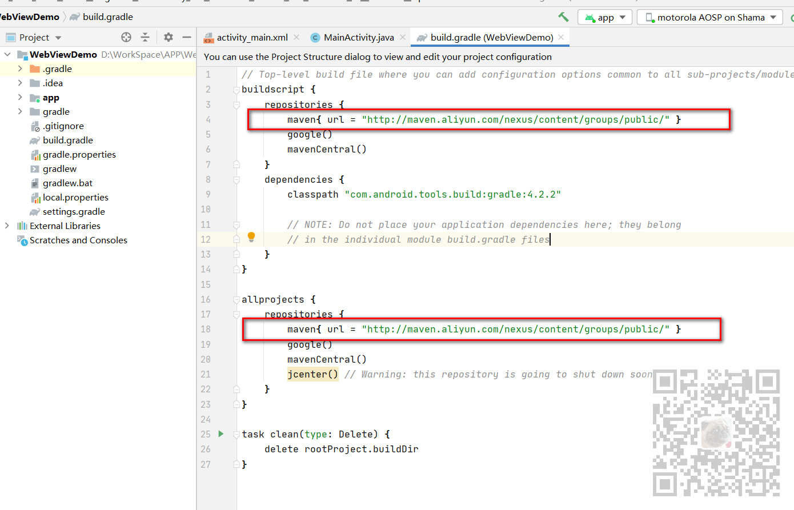Hide the Project tool window with minus icon
Viewport: 794px width, 510px height.
(186, 37)
